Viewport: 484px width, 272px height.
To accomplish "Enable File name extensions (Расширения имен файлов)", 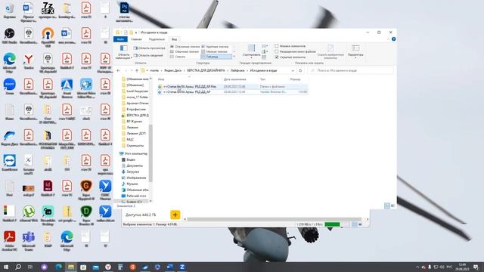I will (295, 51).
